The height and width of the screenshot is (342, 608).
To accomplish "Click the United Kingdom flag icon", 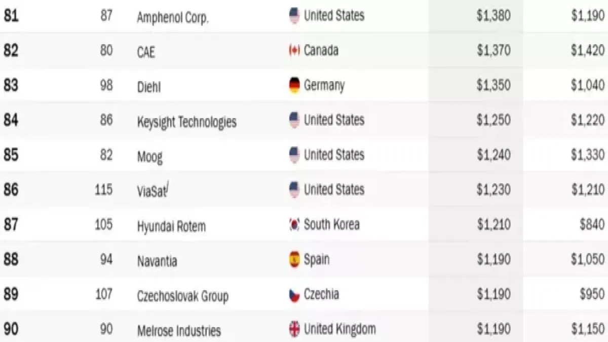I will point(294,329).
